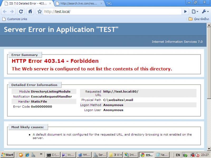
Task: Click the vertical scrollbar thumb
Action: click(x=209, y=63)
